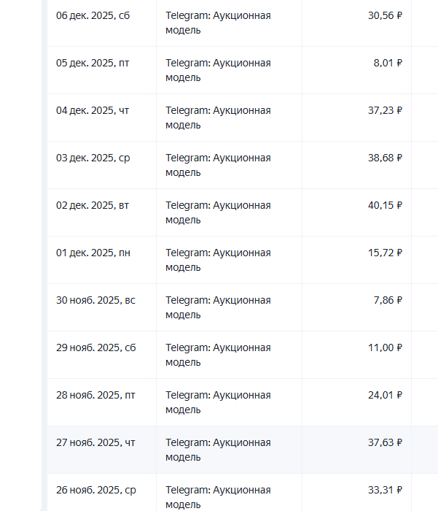Select the 11,00 ₽ amount cell
This screenshot has width=438, height=511.
pyautogui.click(x=385, y=347)
